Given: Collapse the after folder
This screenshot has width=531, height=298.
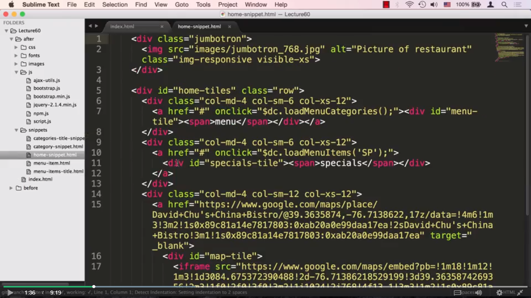Looking at the screenshot, I should pyautogui.click(x=11, y=39).
